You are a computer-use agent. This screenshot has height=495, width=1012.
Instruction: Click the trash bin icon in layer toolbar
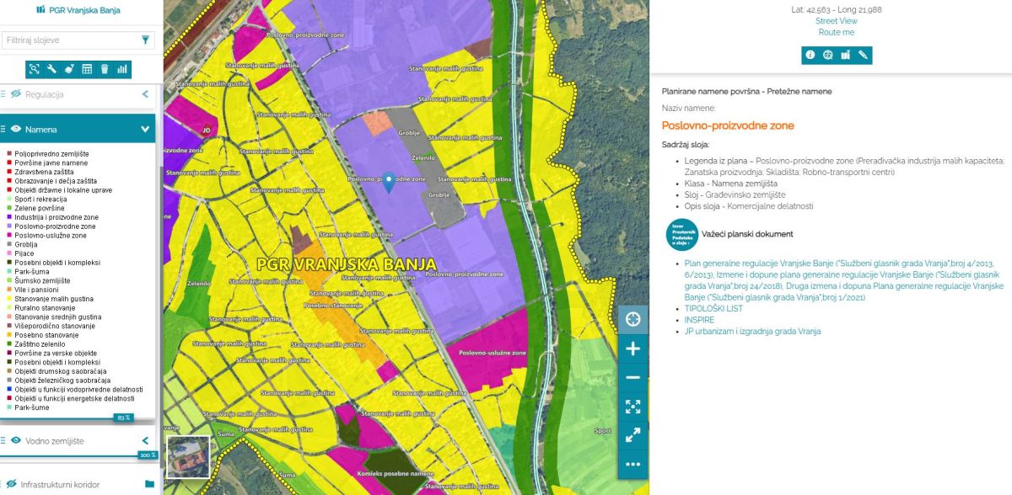pyautogui.click(x=105, y=69)
